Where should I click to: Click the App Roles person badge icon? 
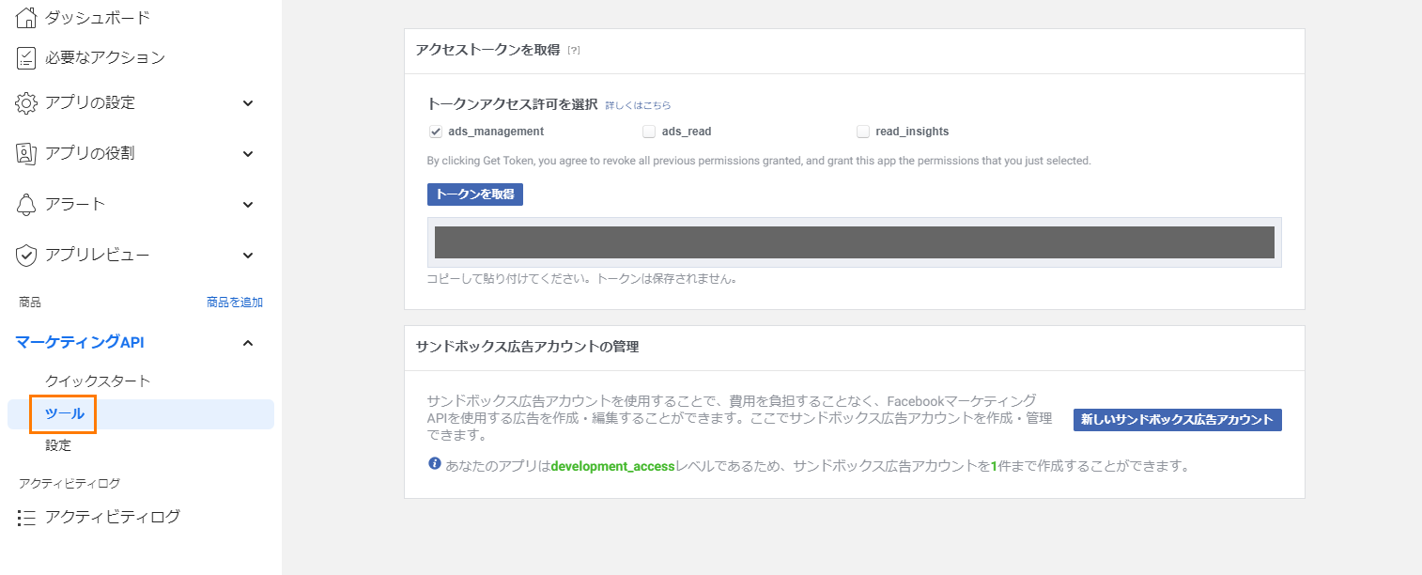[x=26, y=153]
